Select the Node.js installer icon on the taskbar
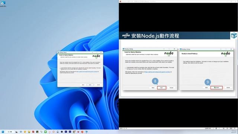Screen dimensions: 238x134 click(x=86, y=132)
